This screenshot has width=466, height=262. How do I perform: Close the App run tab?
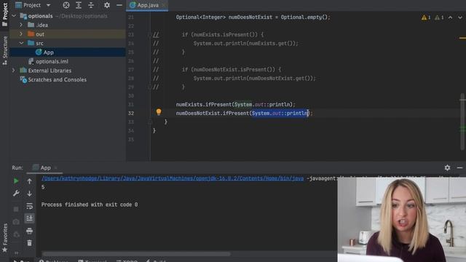pos(56,168)
